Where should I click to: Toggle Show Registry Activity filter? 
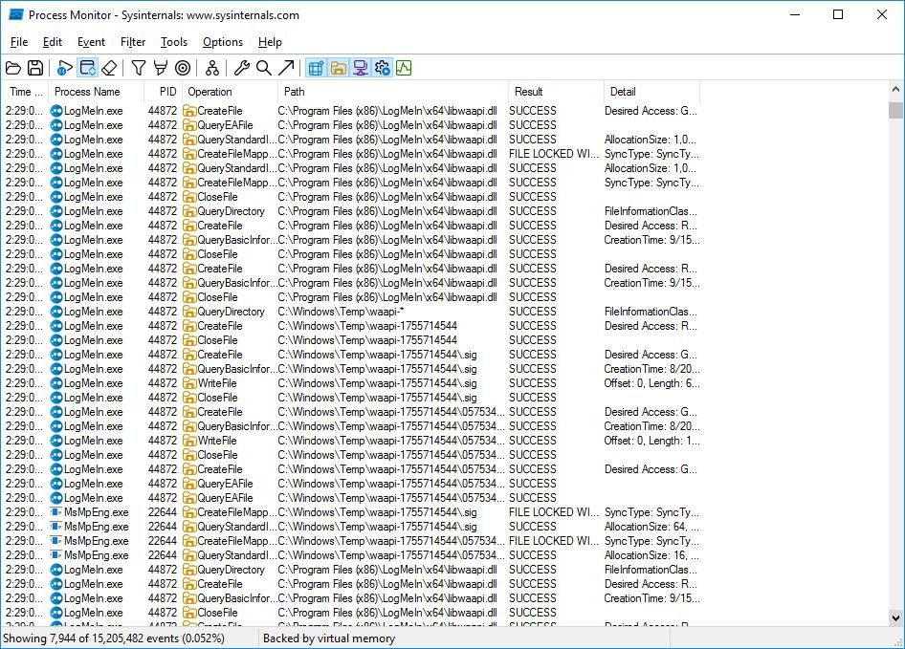[316, 68]
